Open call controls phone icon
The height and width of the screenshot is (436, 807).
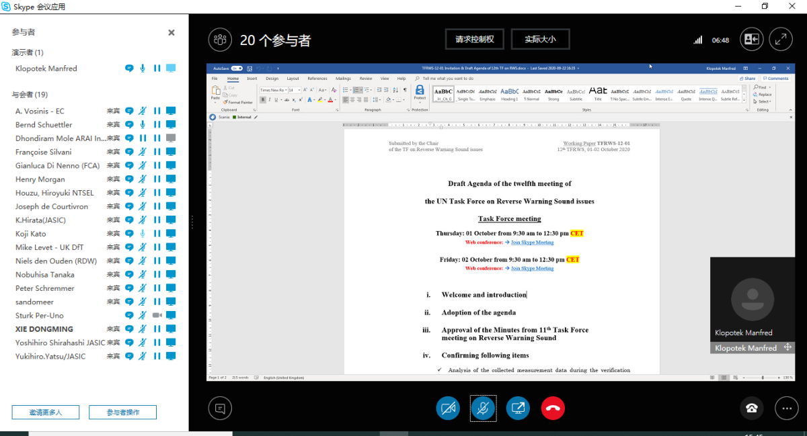tap(751, 408)
